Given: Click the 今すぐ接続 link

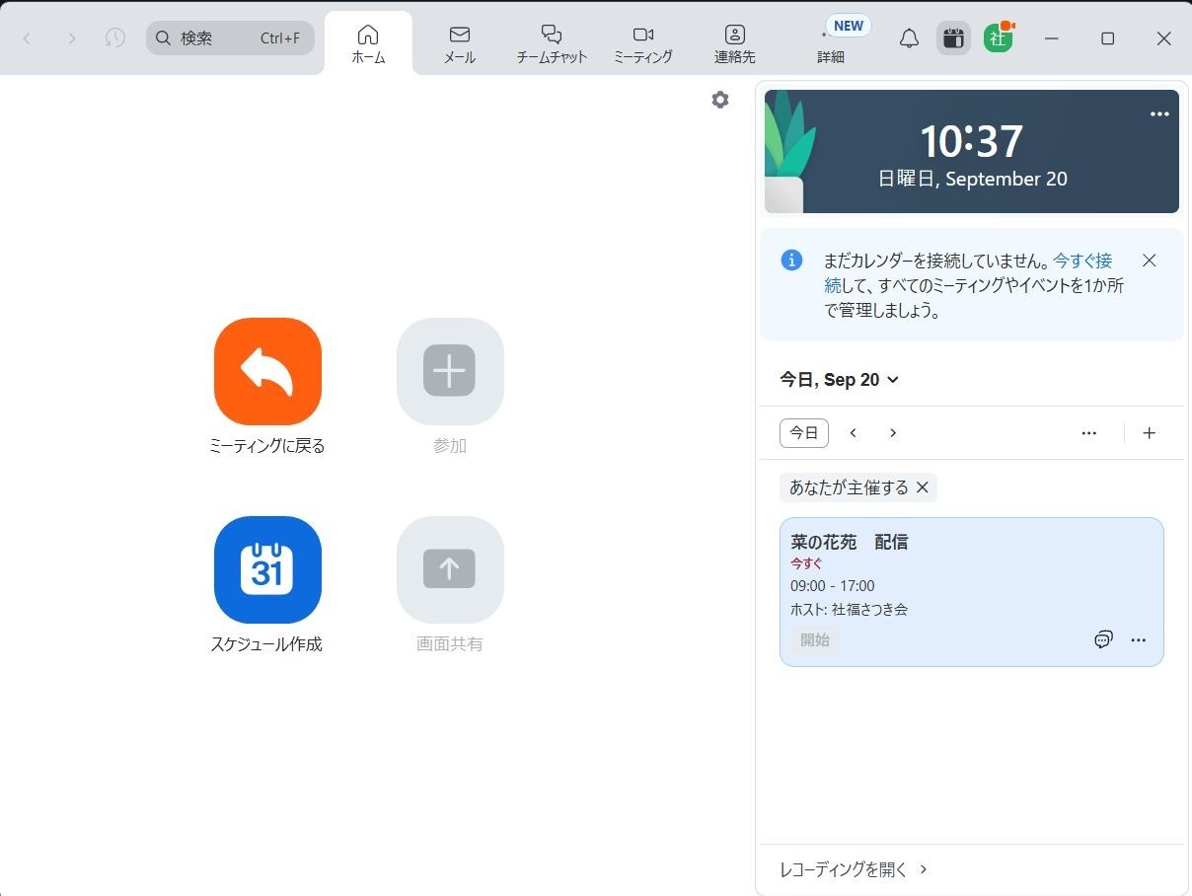Looking at the screenshot, I should click(x=1082, y=261).
